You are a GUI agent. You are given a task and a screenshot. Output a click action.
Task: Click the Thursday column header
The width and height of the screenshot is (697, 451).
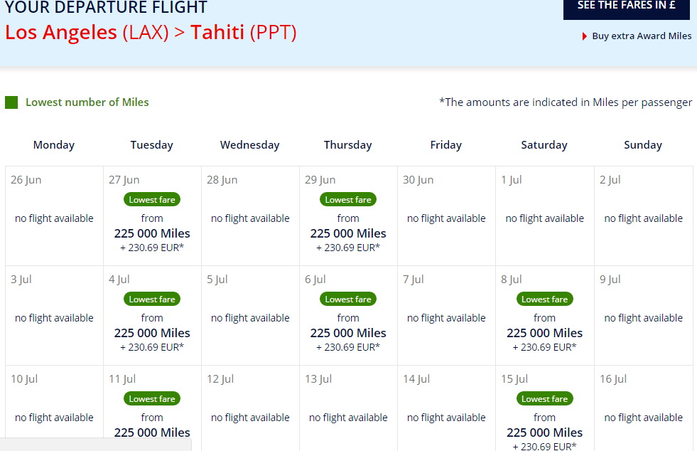(347, 145)
